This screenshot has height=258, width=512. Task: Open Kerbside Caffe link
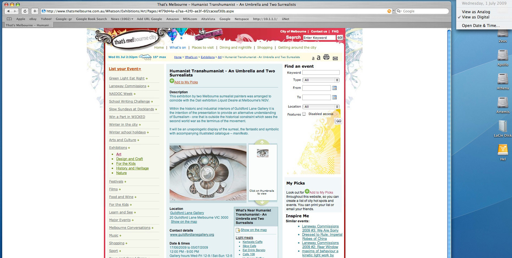pyautogui.click(x=252, y=242)
